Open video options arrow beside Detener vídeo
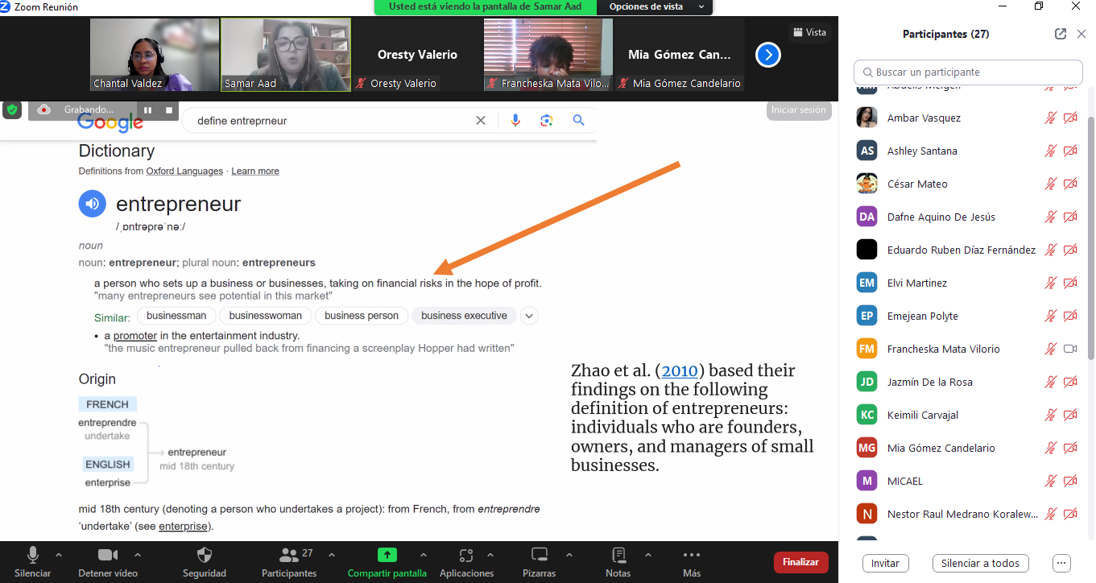The image size is (1096, 583). (x=137, y=555)
